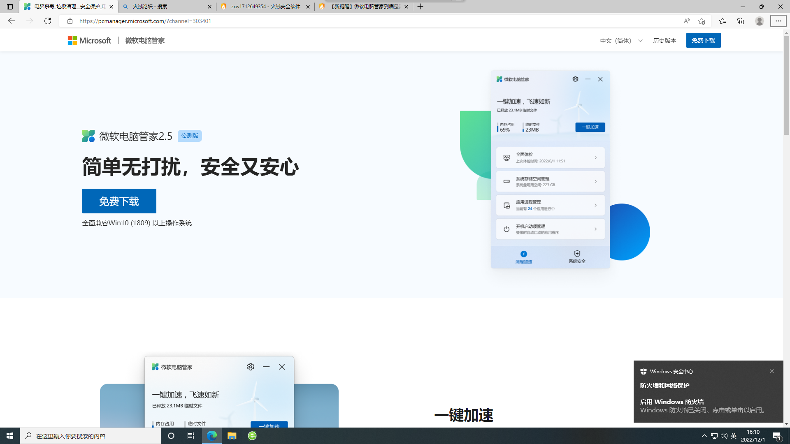Add this page to favorites star icon

click(x=702, y=21)
